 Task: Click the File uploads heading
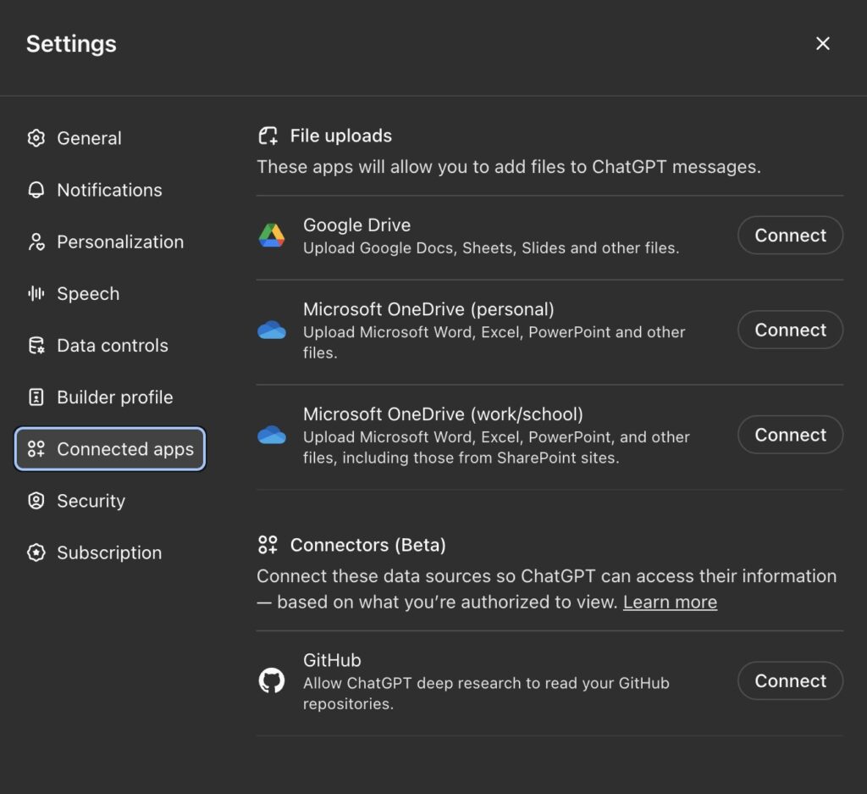pos(341,136)
